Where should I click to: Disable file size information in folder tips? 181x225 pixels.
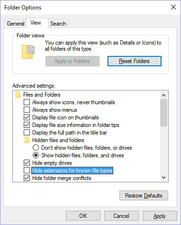click(x=27, y=125)
